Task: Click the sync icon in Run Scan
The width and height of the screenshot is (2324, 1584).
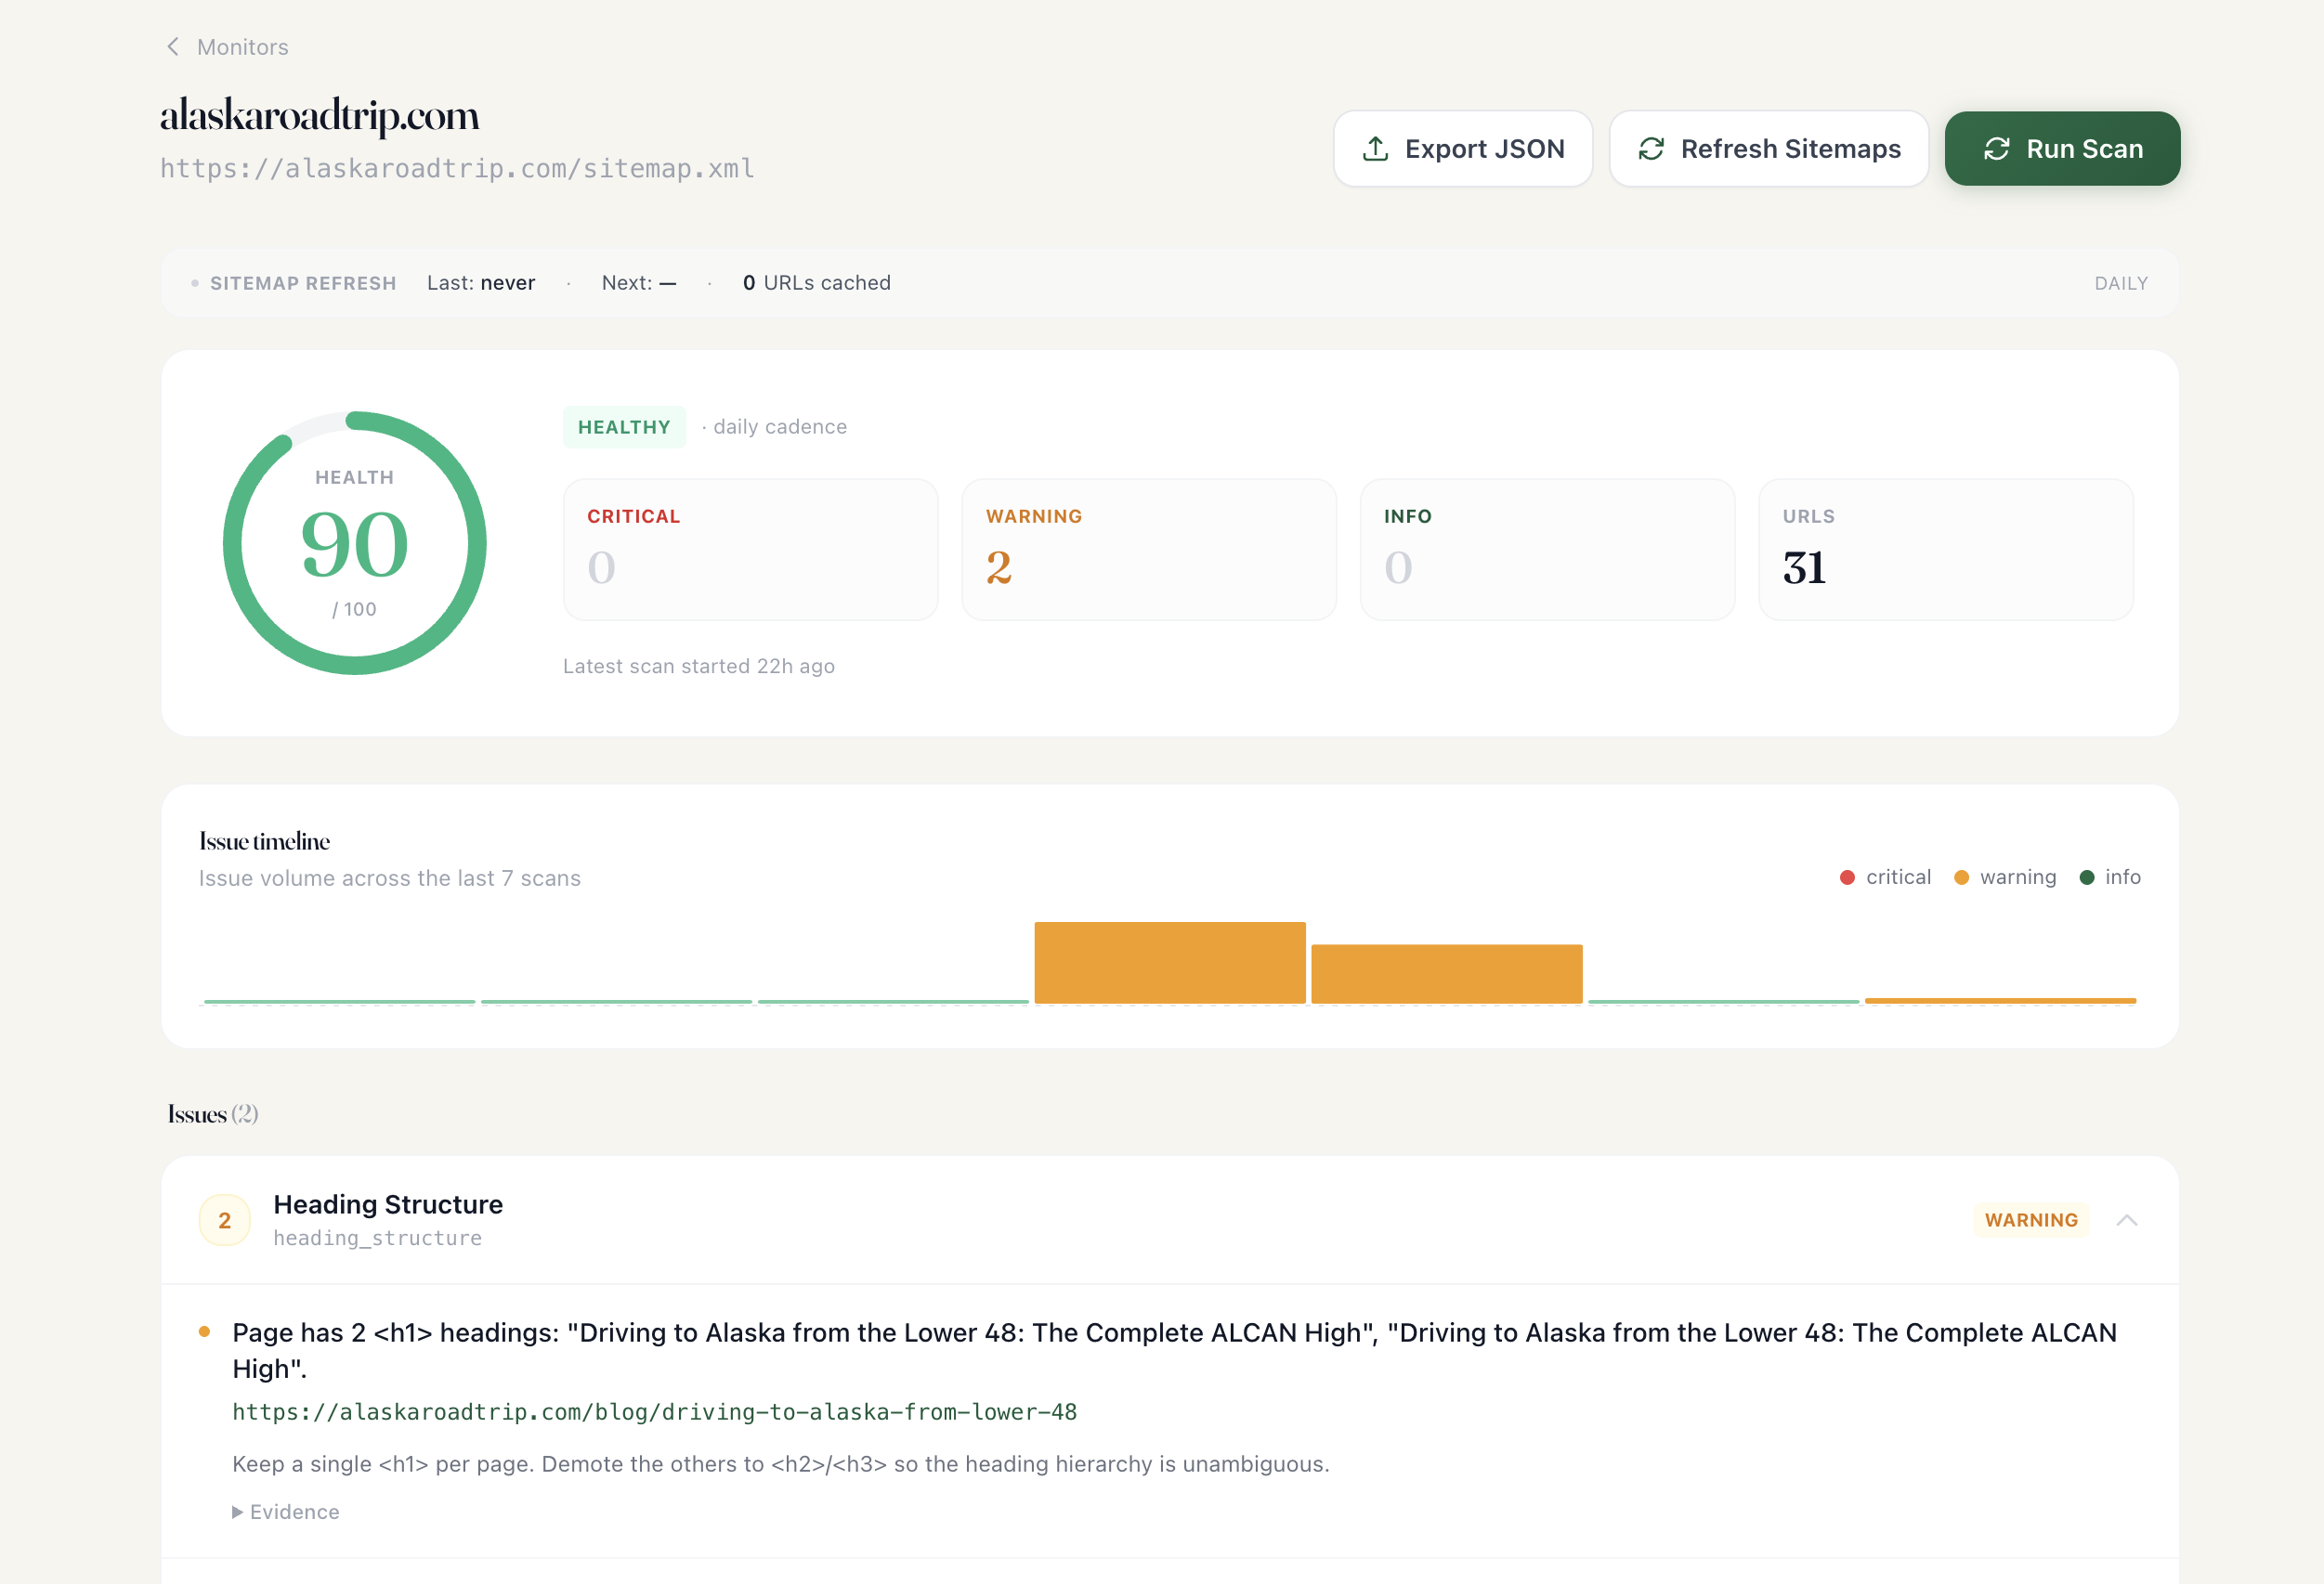Action: click(x=1996, y=149)
